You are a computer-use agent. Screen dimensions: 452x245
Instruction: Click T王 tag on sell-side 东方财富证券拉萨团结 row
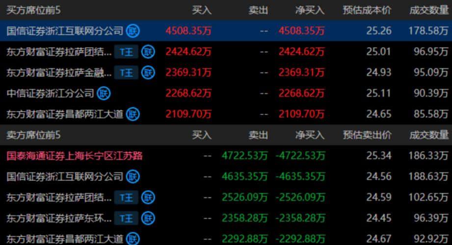(x=126, y=197)
